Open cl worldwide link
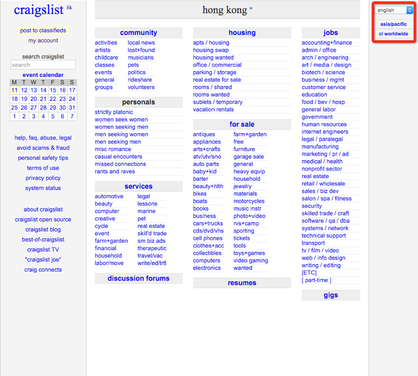This screenshot has height=376, width=418. (393, 34)
